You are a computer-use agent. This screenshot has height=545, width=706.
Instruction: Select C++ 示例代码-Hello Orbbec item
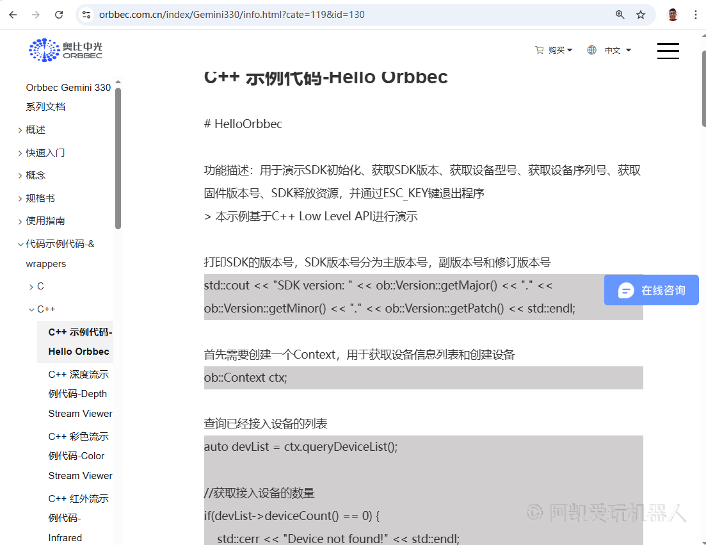(x=75, y=342)
